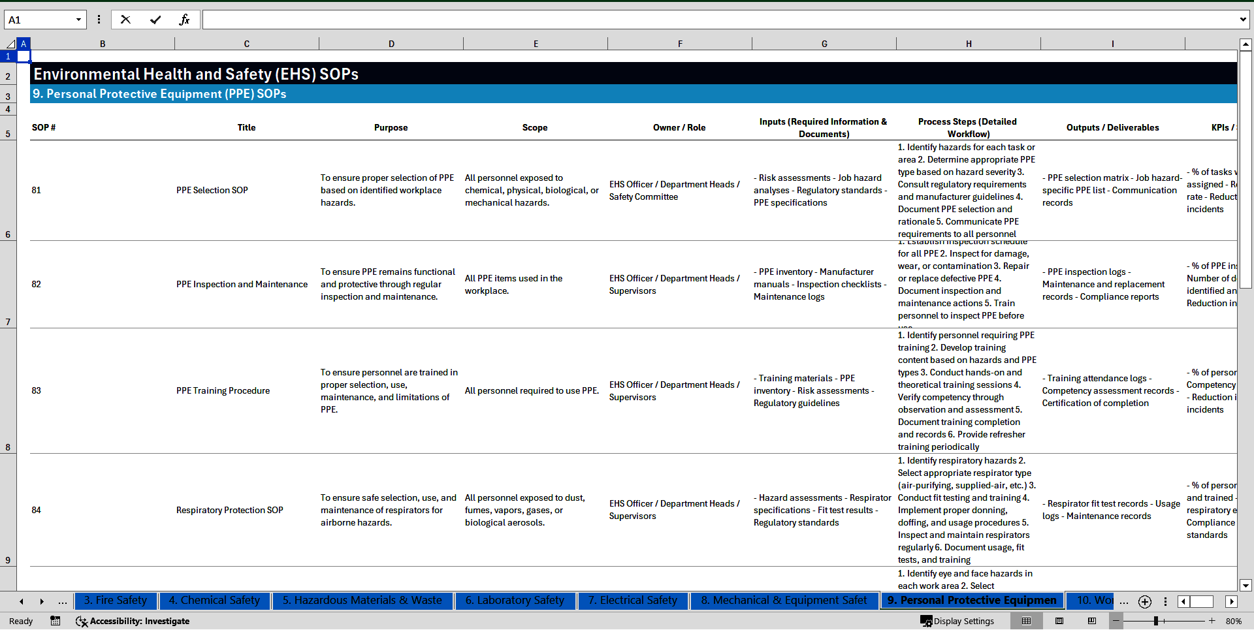Click the 80% zoom level
The width and height of the screenshot is (1254, 630).
[1233, 621]
